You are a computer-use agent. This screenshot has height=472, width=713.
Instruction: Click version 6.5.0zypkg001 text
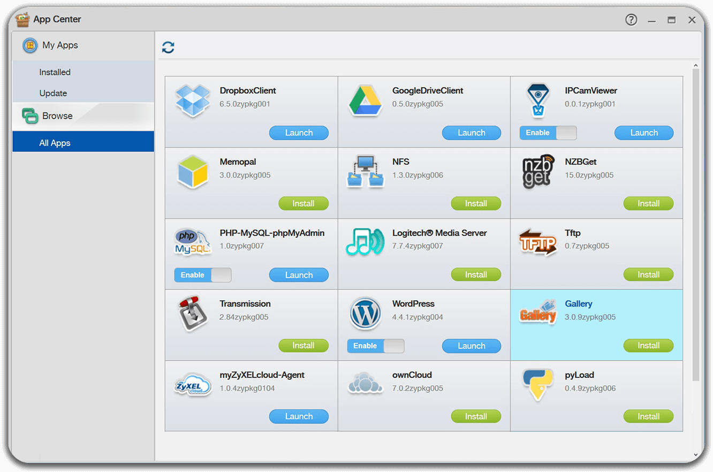(x=245, y=104)
